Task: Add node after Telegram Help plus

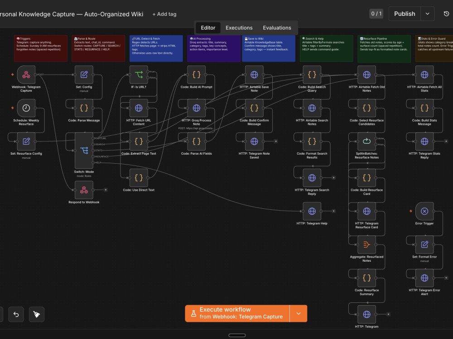Action: pos(334,211)
